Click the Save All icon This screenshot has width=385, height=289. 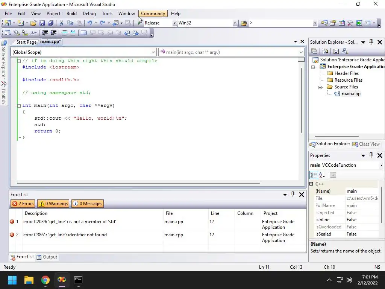51,23
